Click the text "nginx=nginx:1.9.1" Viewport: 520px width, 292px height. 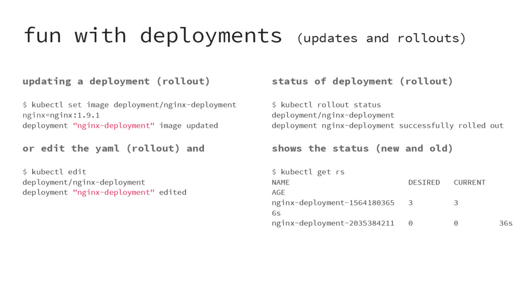click(x=61, y=115)
